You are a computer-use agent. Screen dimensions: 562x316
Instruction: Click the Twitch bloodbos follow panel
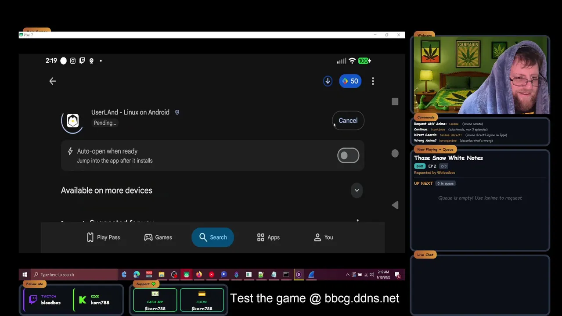point(47,300)
